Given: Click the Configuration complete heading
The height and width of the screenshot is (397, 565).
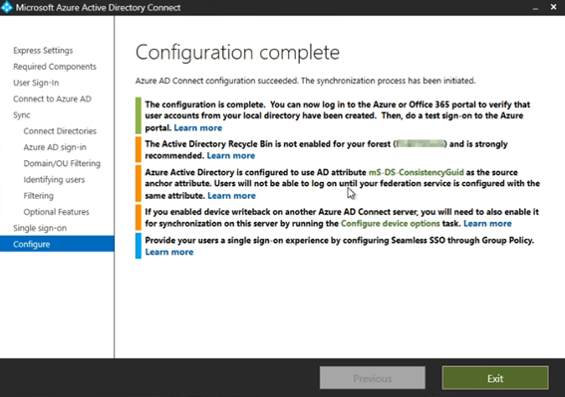Looking at the screenshot, I should tap(237, 53).
